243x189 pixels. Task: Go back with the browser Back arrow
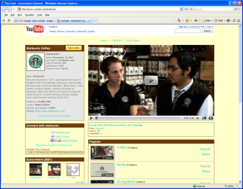[x=4, y=9]
